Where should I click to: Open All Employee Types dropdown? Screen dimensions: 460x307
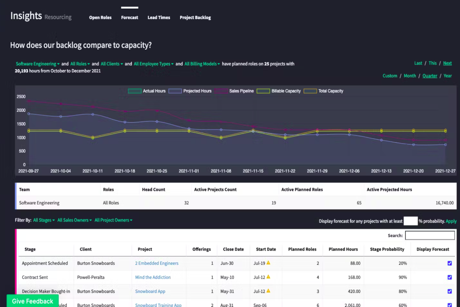(154, 64)
